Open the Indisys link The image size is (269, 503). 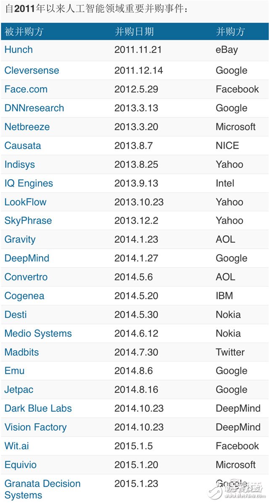(19, 165)
